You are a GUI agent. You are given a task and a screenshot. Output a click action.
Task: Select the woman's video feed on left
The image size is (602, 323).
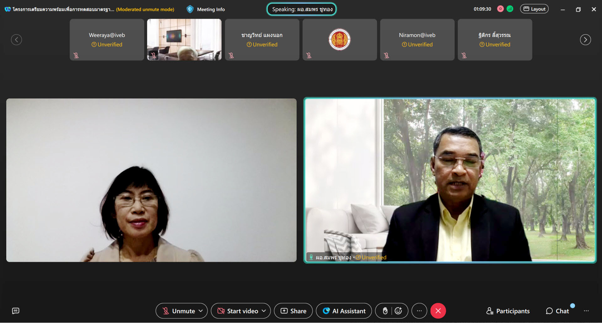tap(151, 180)
